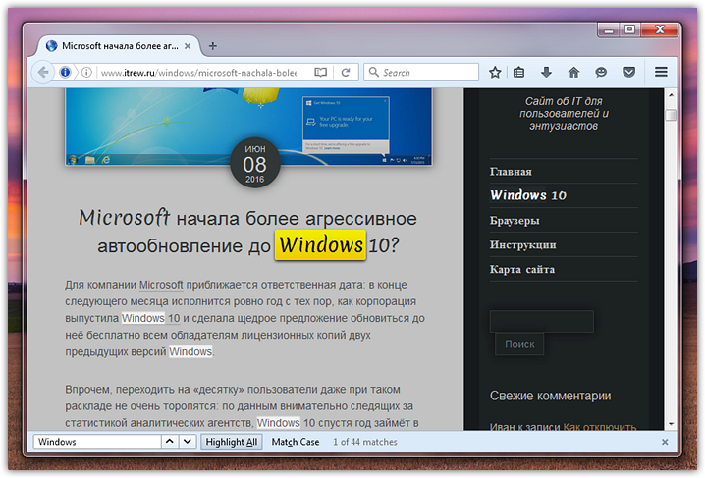Image resolution: width=705 pixels, height=478 pixels.
Task: Toggle Match Case option
Action: pyautogui.click(x=296, y=442)
